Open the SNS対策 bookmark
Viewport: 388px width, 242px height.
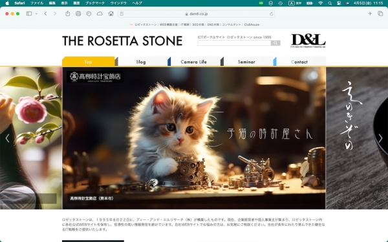click(213, 25)
